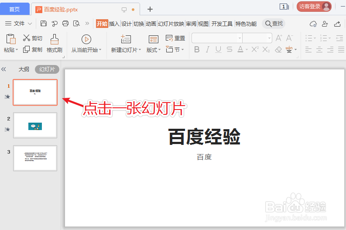This screenshot has height=230, width=346.
Task: Open the font size combo box
Action: (257, 38)
